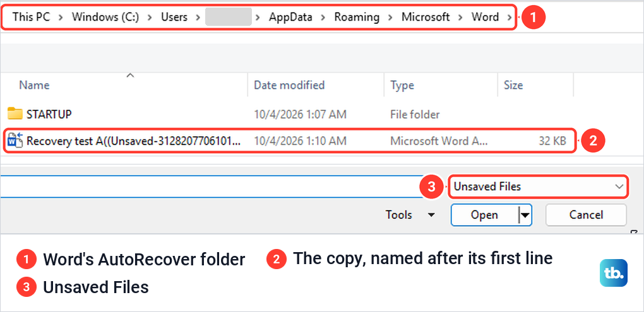Image resolution: width=644 pixels, height=312 pixels.
Task: Click the 10/4/2026 1:07 AM date cell
Action: pyautogui.click(x=301, y=114)
